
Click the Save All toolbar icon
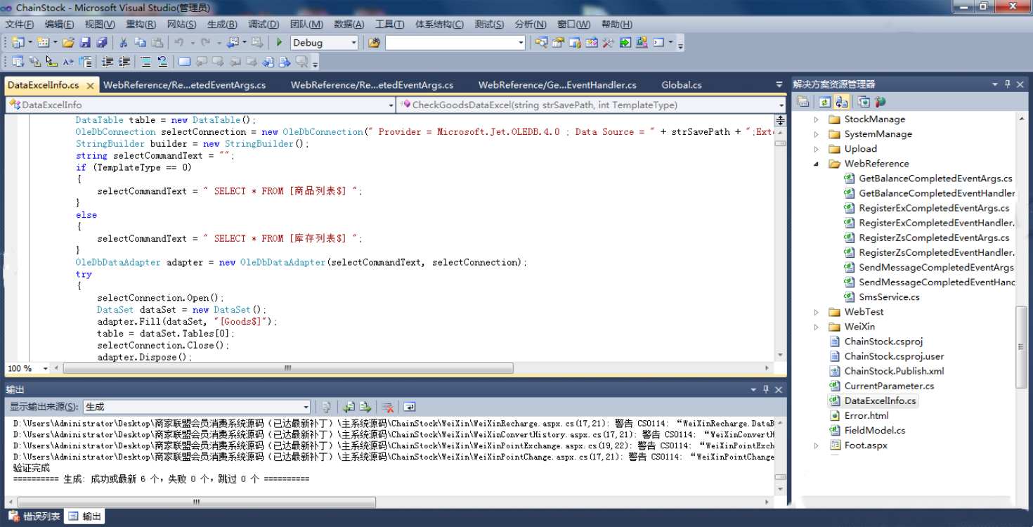coord(102,43)
